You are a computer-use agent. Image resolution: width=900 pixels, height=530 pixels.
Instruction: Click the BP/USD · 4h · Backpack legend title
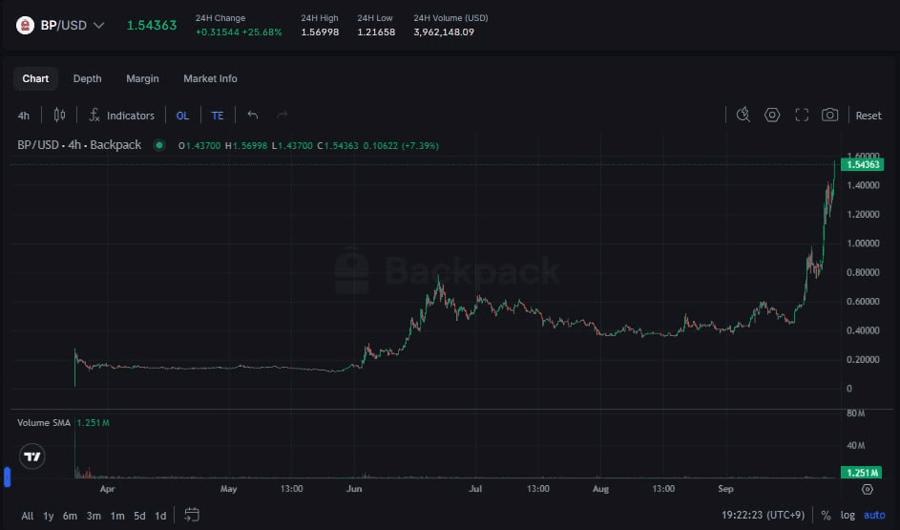pos(79,145)
